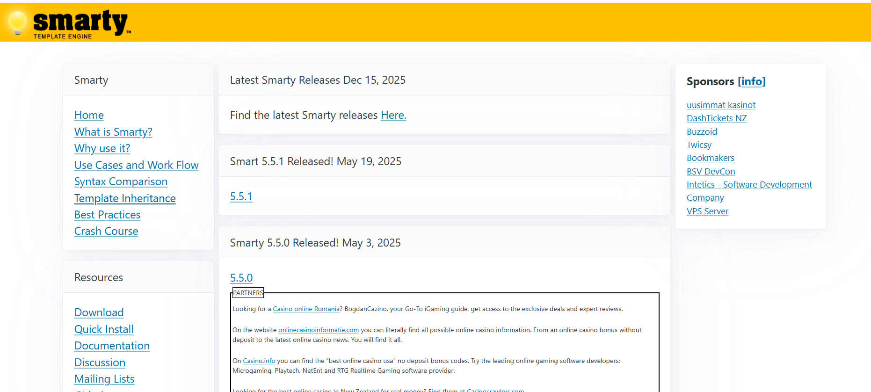Open the Quick Install guide
The image size is (871, 392).
[x=104, y=329]
